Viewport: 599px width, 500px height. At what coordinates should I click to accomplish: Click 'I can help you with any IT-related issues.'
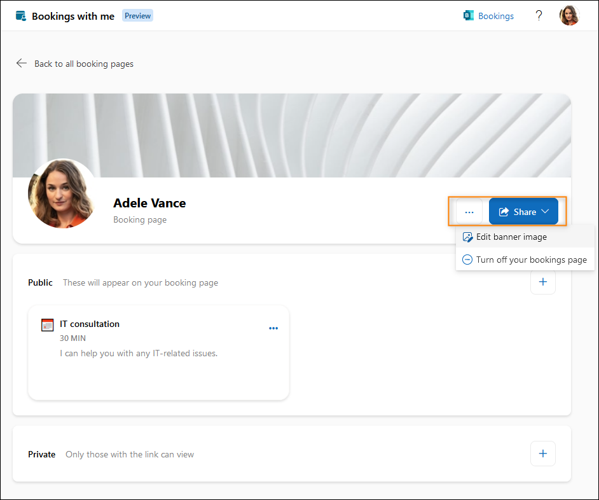click(x=139, y=353)
